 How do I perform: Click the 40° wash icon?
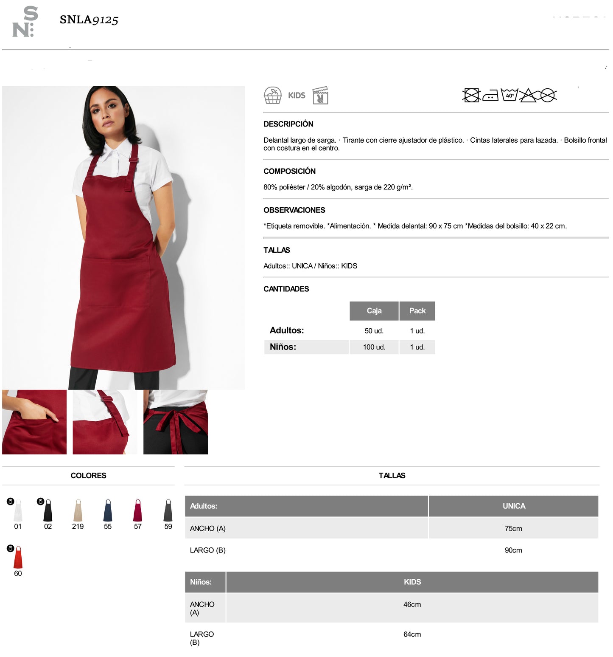pos(509,95)
